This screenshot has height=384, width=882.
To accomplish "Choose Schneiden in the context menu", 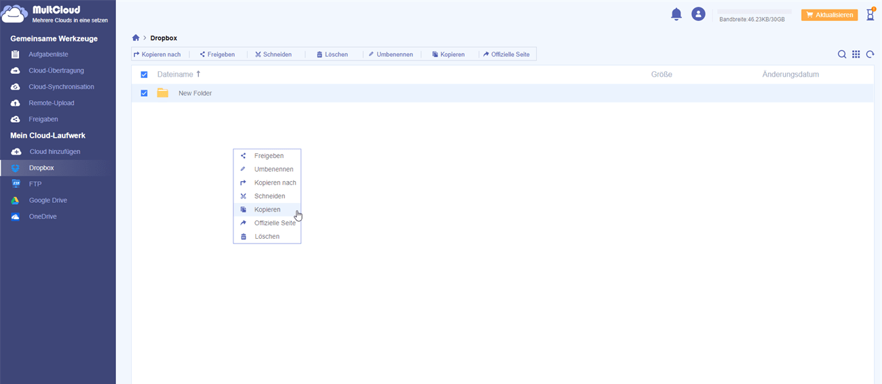I will (267, 196).
